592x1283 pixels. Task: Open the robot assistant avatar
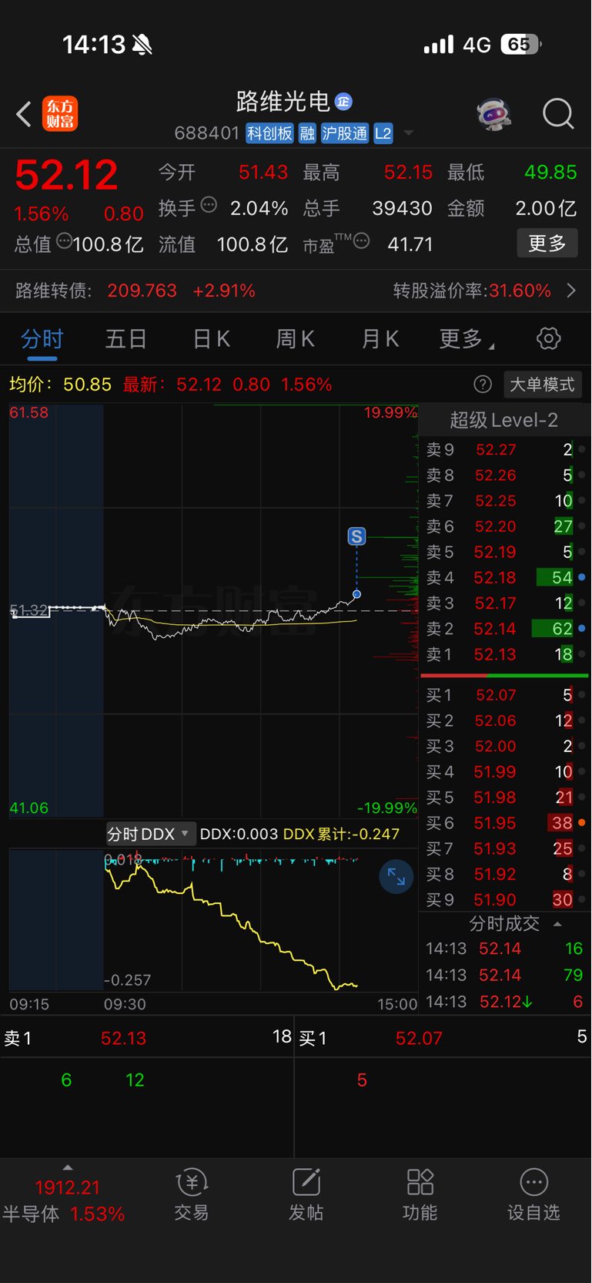(493, 114)
